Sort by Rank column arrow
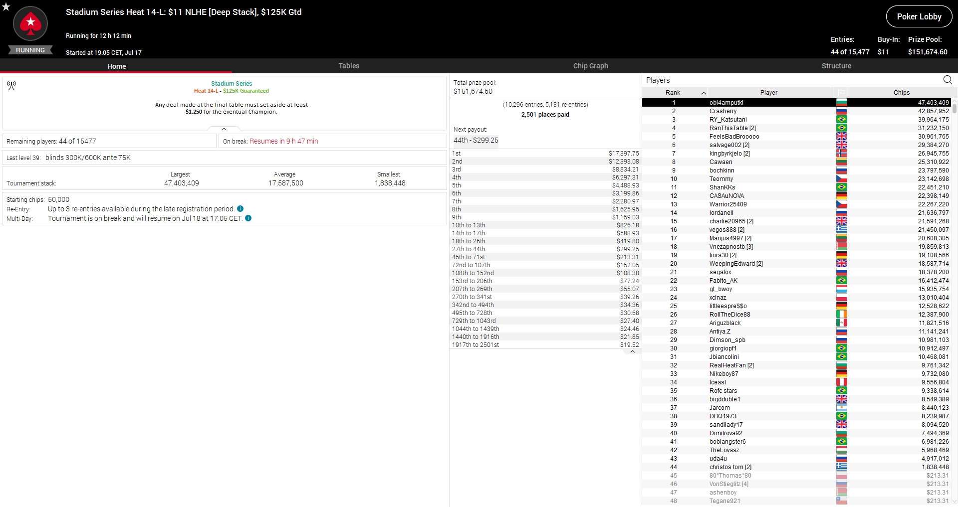Viewport: 958px width, 507px height. point(704,93)
